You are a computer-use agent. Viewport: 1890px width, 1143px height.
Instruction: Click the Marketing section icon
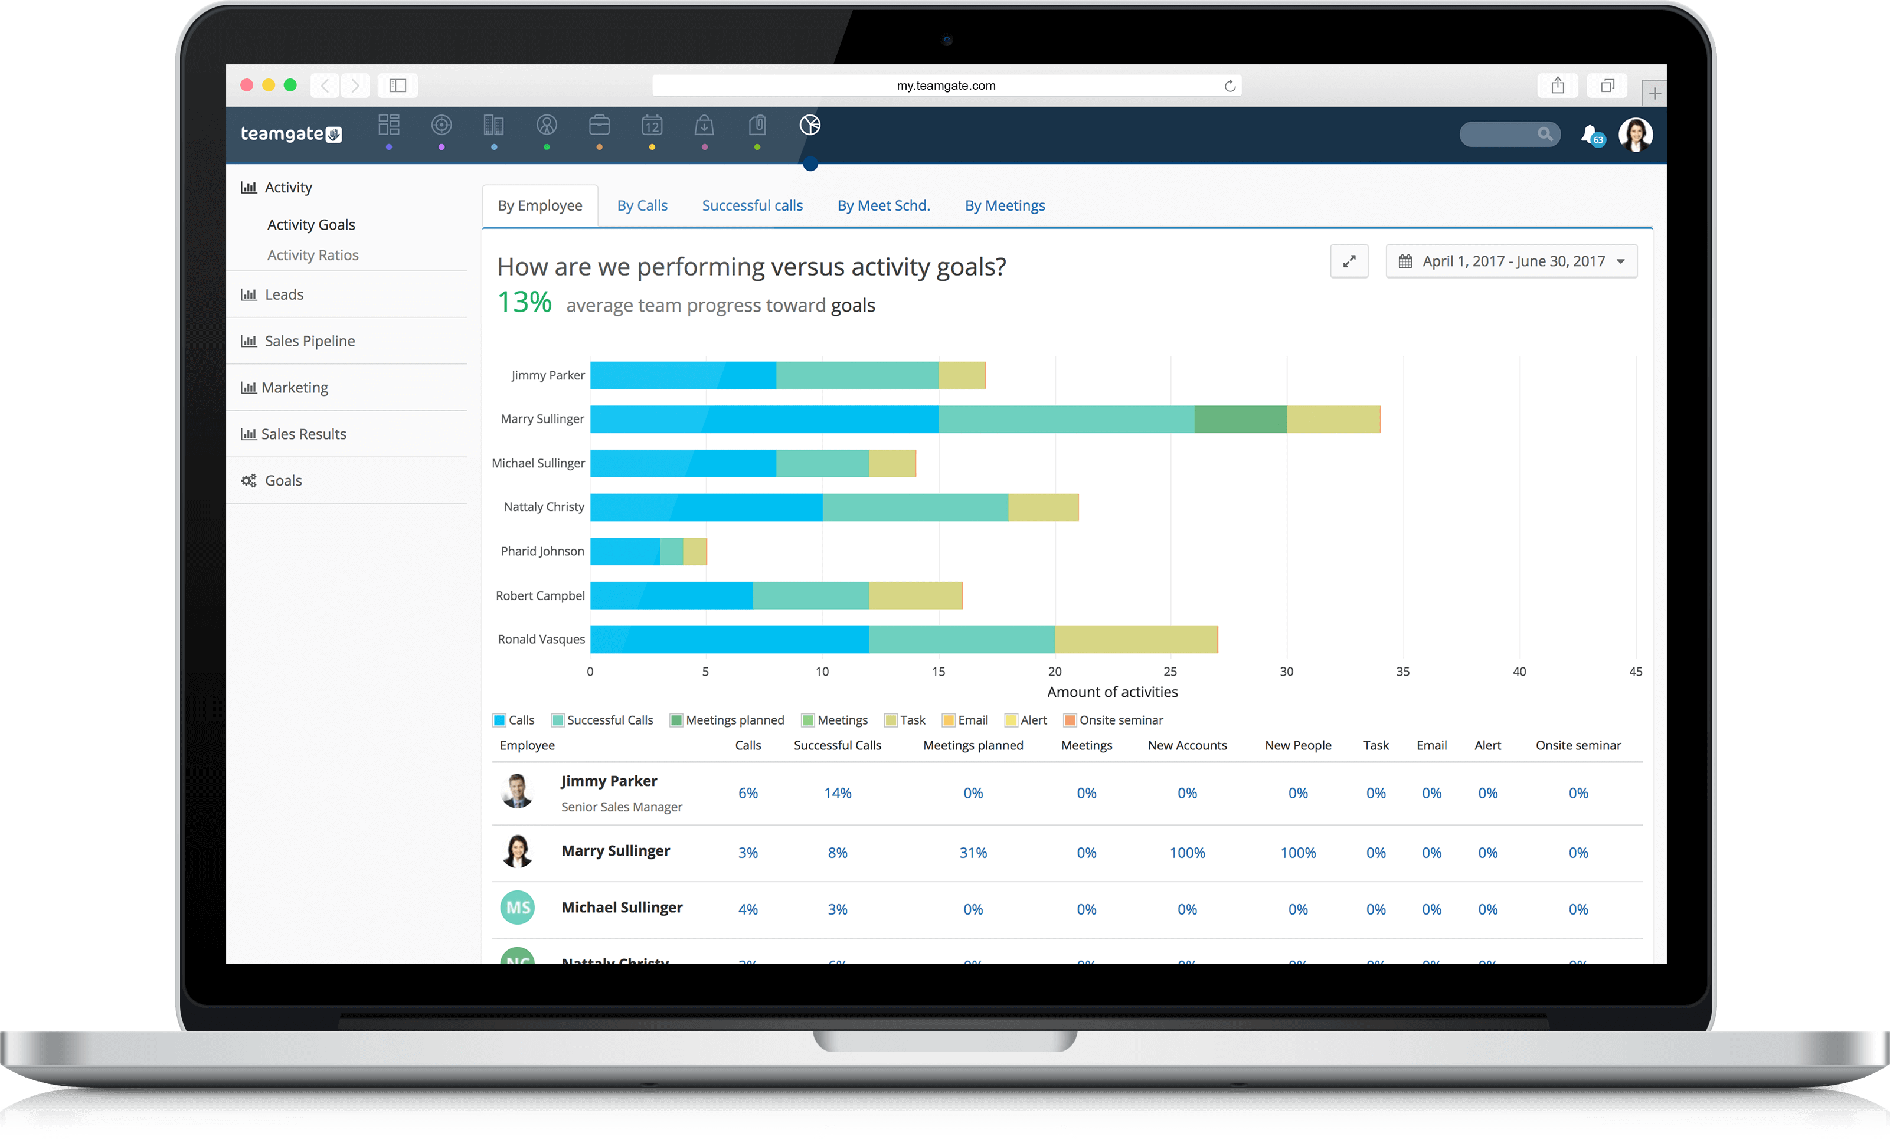coord(247,387)
